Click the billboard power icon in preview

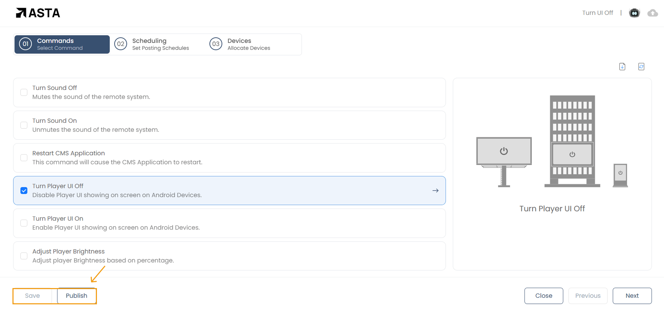pos(504,151)
